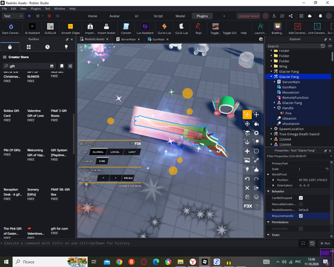Open the Toolbox recent tab clock icon

pyautogui.click(x=47, y=47)
